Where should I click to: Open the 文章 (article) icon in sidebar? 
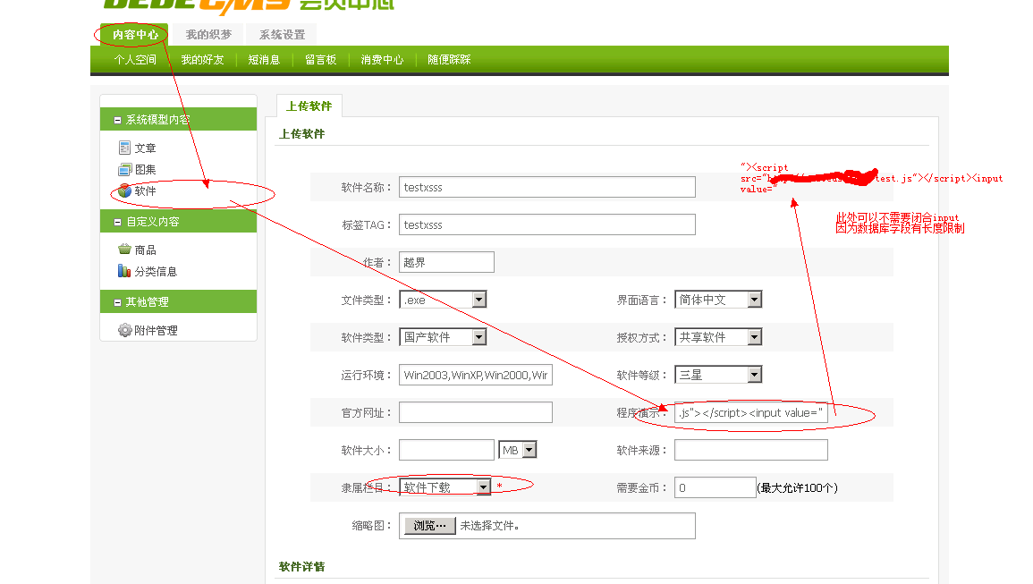124,148
